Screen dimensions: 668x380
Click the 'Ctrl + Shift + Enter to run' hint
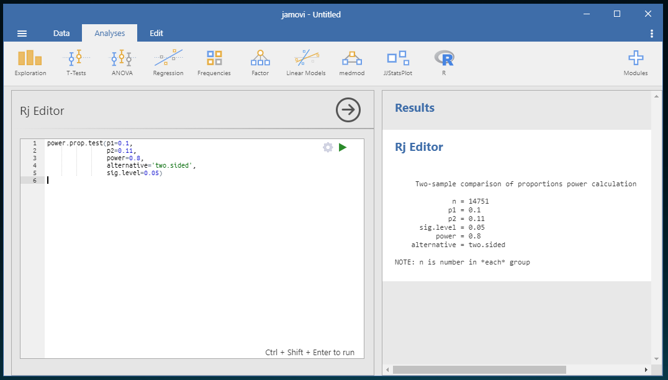(x=310, y=352)
